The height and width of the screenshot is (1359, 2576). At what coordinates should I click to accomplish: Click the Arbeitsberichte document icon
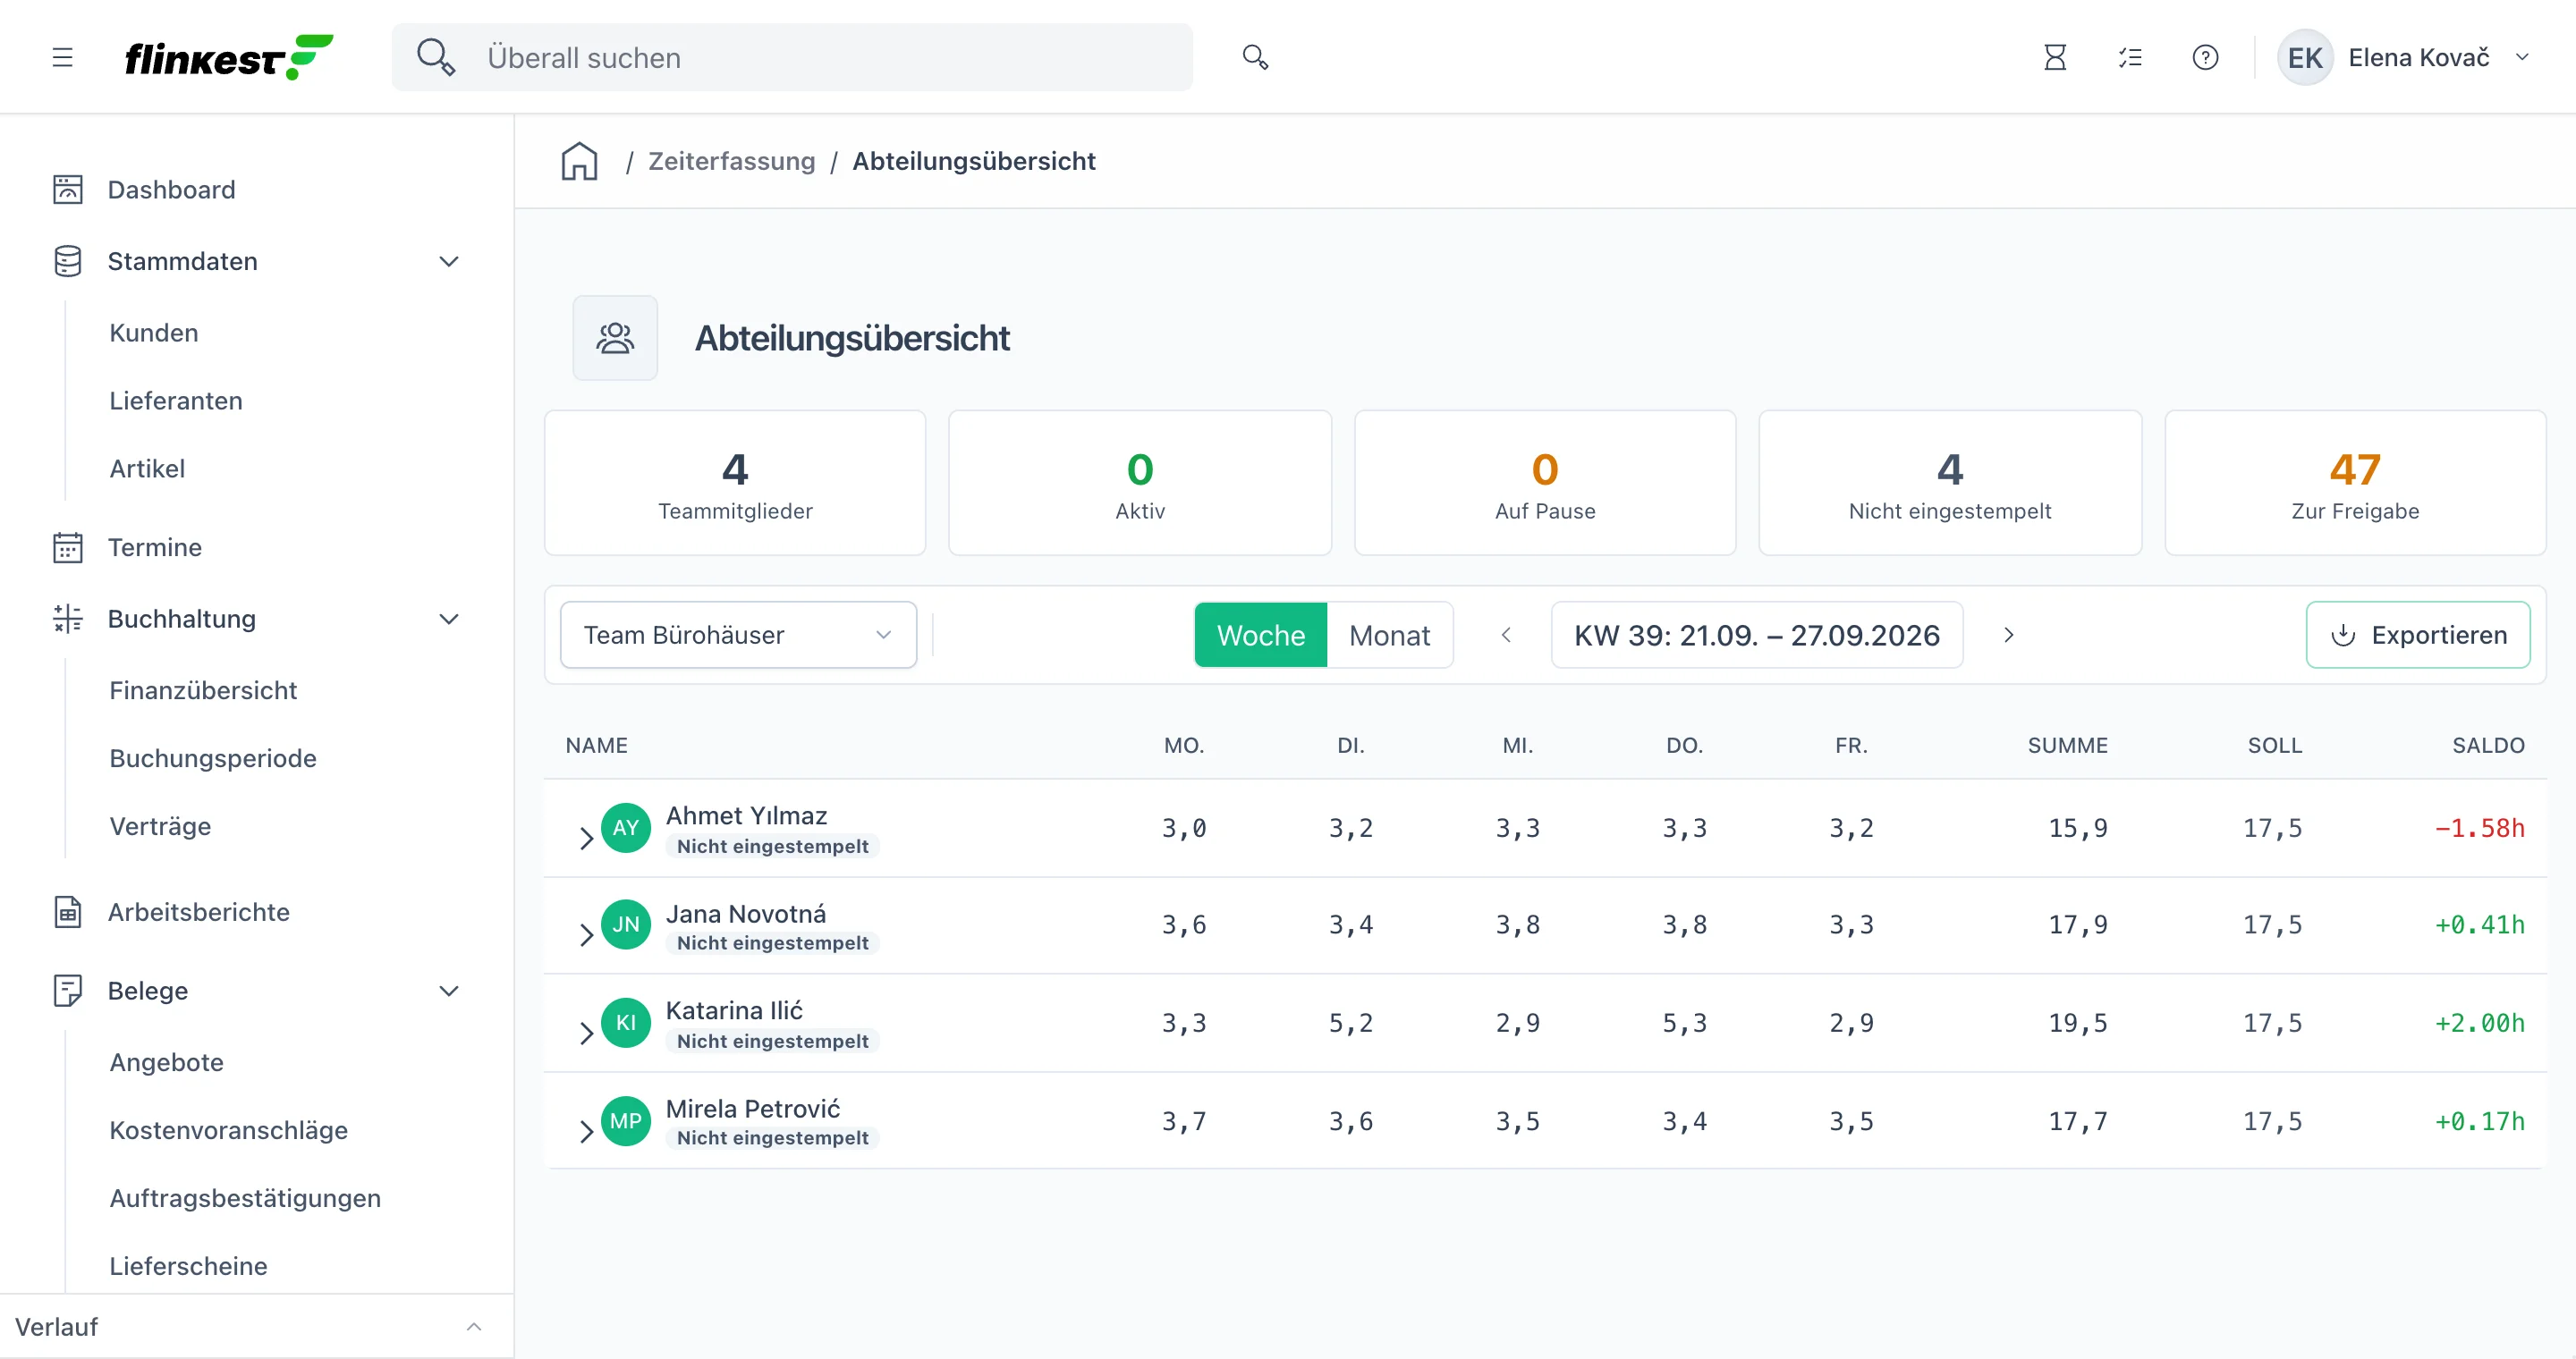67,911
